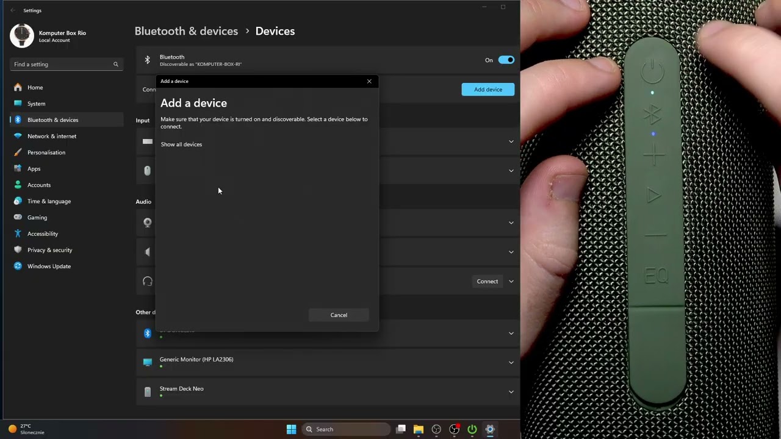Expand the Bluetooth device under Other devices
The height and width of the screenshot is (439, 781).
tap(511, 333)
